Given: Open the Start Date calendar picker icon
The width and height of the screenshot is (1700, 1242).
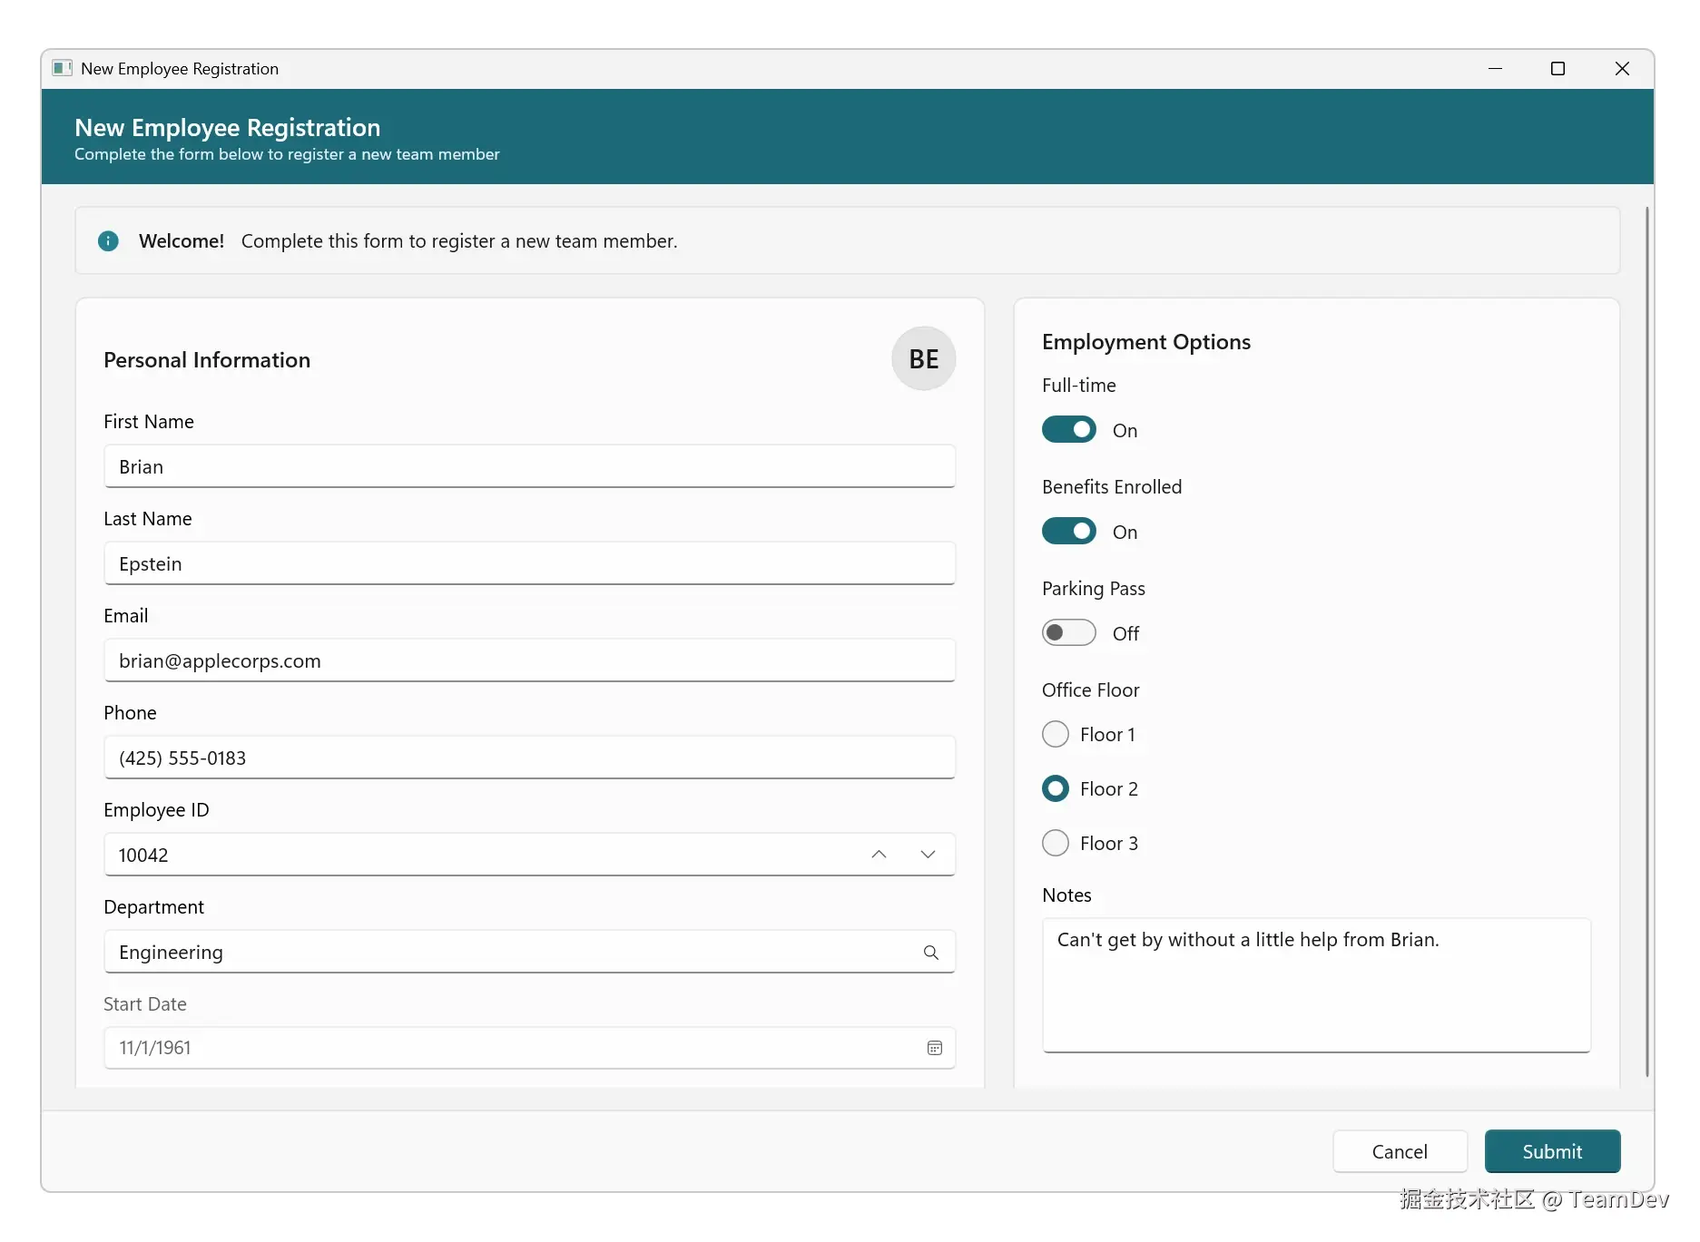Looking at the screenshot, I should 934,1048.
